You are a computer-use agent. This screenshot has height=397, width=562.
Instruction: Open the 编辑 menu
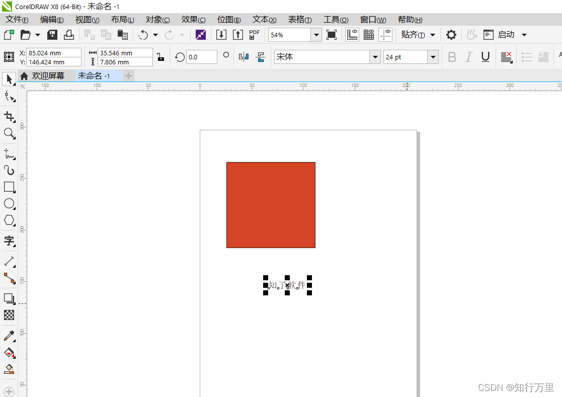tap(52, 20)
